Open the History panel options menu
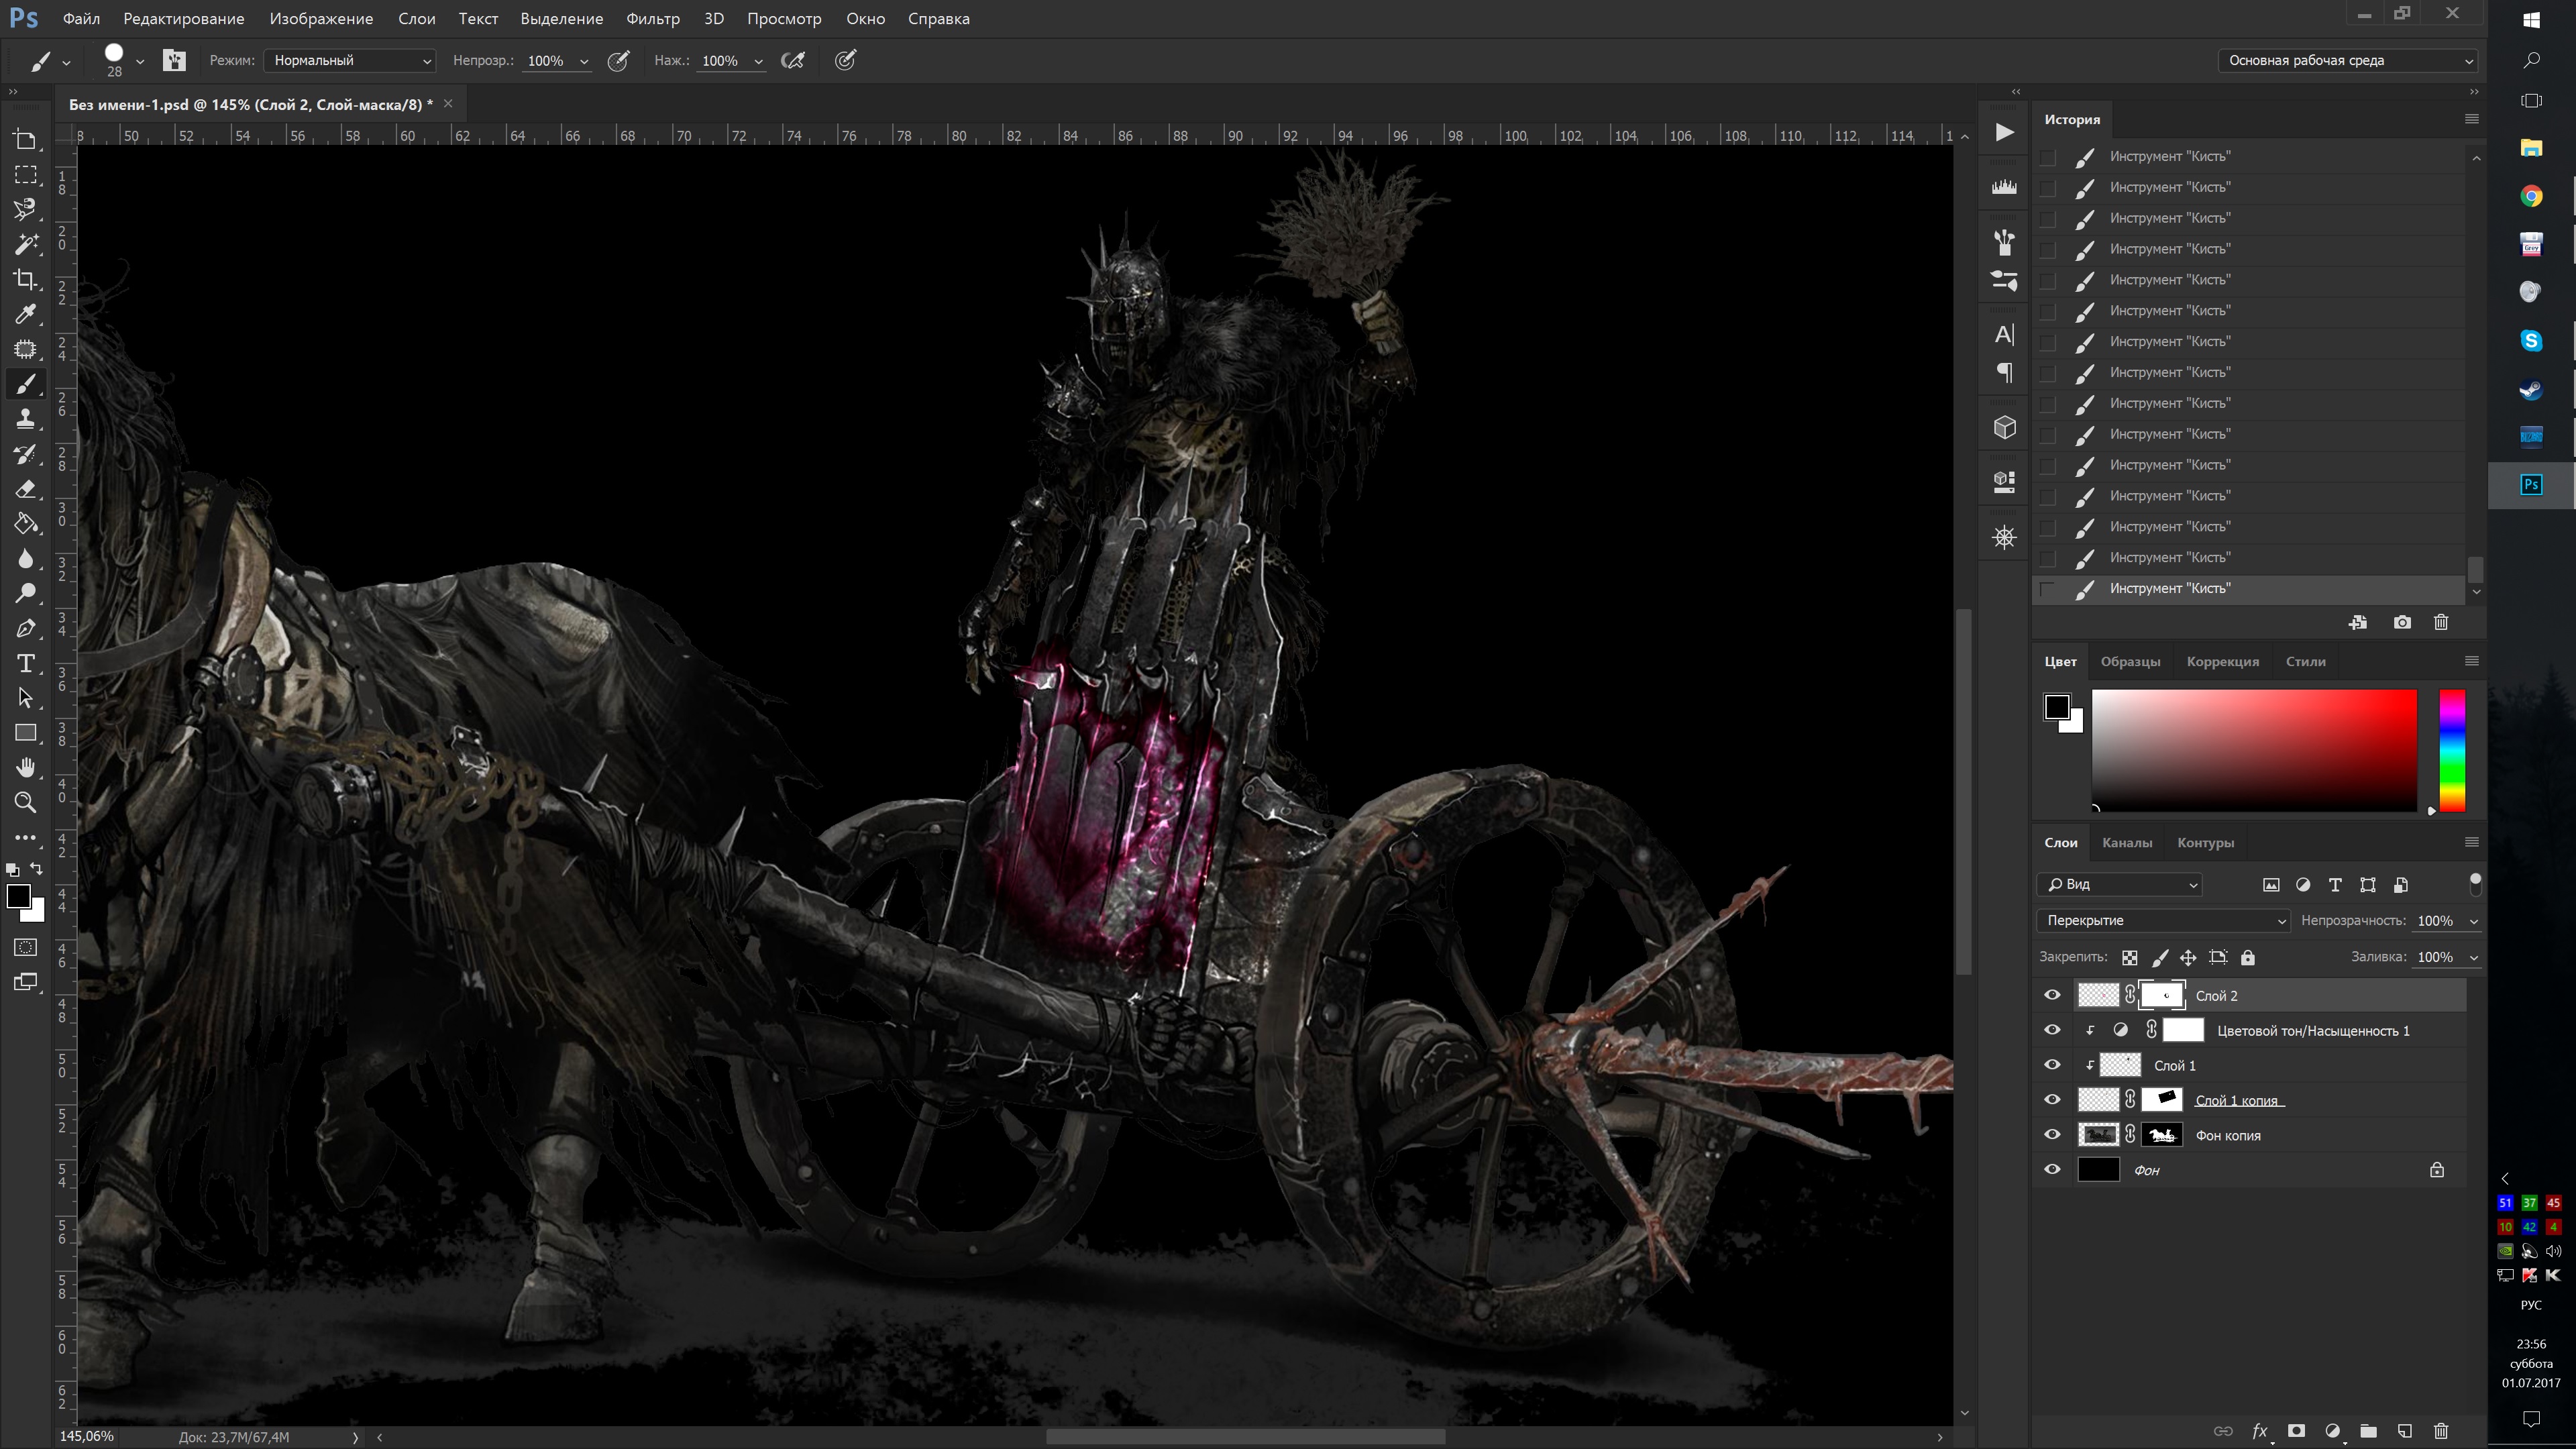Screen dimensions: 2576x1449 tap(2472, 119)
